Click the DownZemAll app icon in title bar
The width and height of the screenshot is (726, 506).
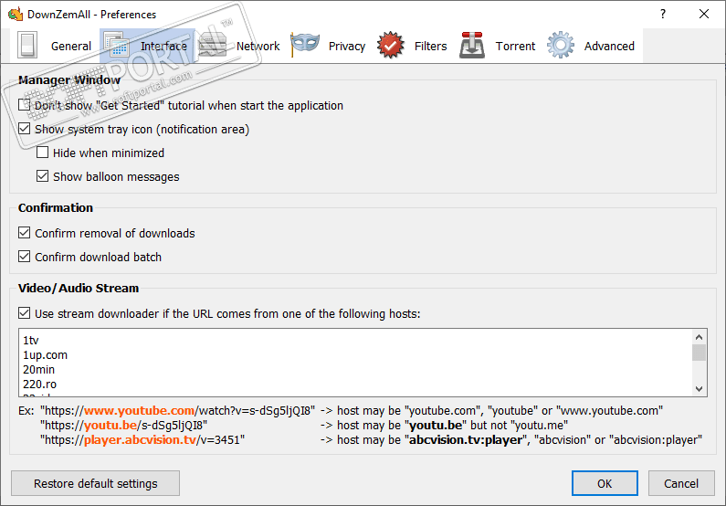pyautogui.click(x=16, y=14)
